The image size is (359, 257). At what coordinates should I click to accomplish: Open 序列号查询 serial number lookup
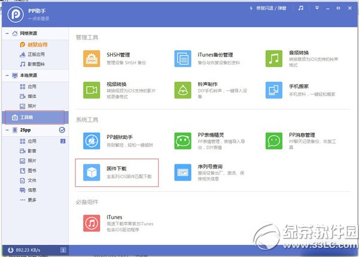(x=183, y=172)
